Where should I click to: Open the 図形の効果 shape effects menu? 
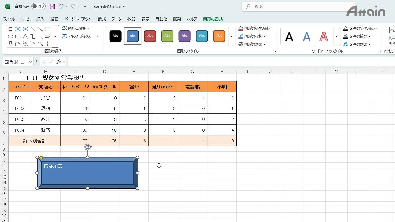252,44
